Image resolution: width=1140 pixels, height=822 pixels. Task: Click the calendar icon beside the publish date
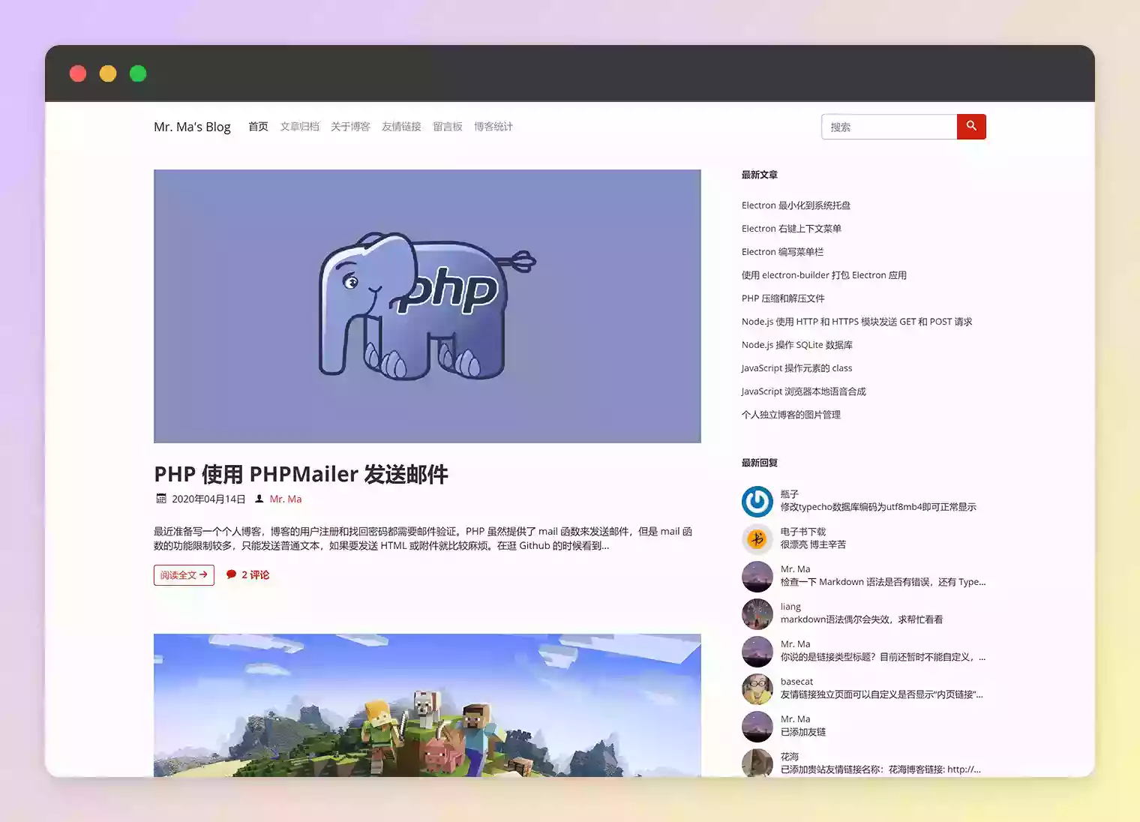click(160, 498)
